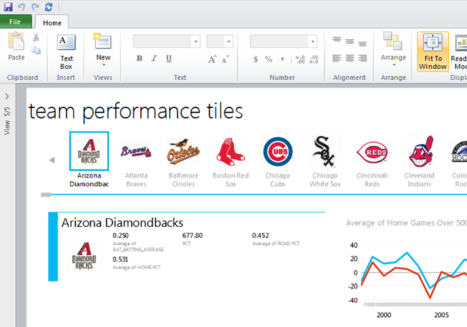Open the File menu tab

16,22
